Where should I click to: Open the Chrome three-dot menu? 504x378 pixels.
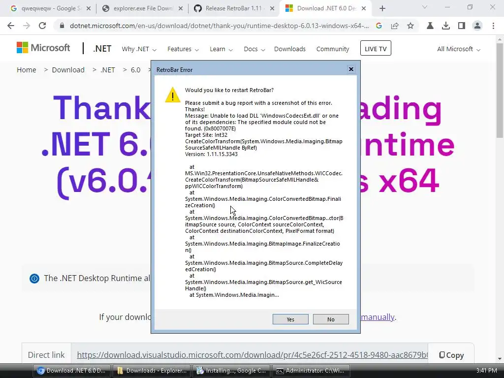(493, 26)
